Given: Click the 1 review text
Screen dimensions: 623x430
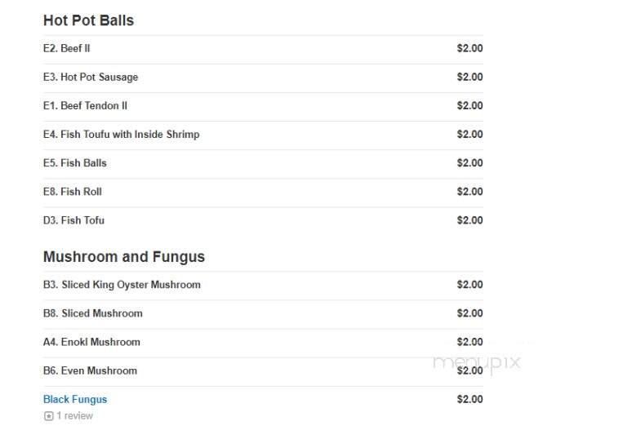Looking at the screenshot, I should click(x=74, y=415).
